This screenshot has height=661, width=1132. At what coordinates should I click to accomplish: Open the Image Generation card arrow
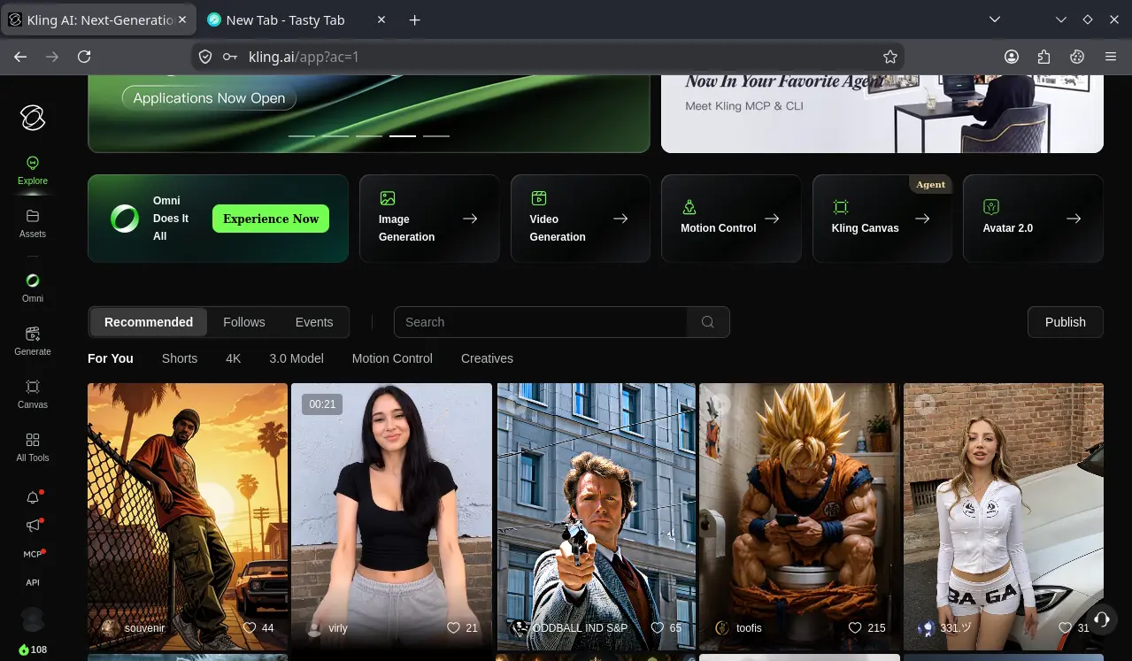pos(470,219)
